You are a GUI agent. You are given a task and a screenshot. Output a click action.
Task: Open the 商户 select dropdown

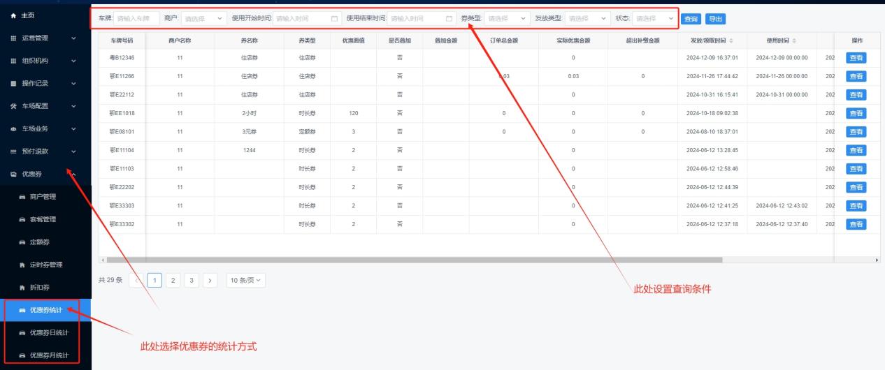[x=203, y=18]
